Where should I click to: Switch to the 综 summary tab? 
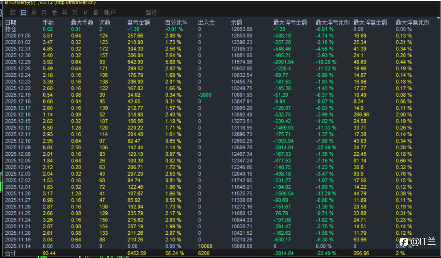tap(13, 12)
